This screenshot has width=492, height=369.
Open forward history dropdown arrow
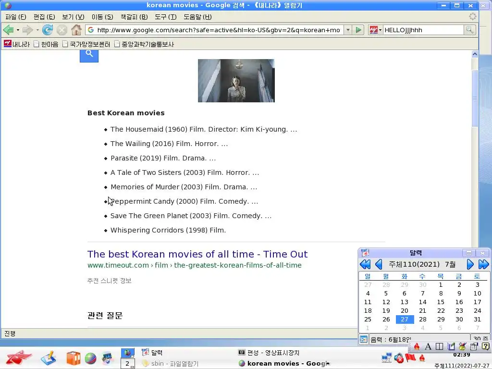37,30
